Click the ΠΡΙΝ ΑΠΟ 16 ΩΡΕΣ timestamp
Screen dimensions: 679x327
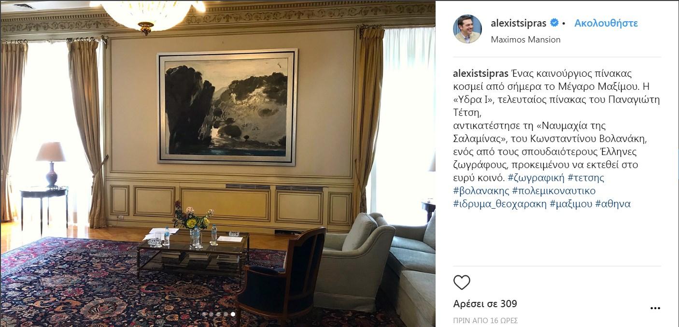pos(485,321)
